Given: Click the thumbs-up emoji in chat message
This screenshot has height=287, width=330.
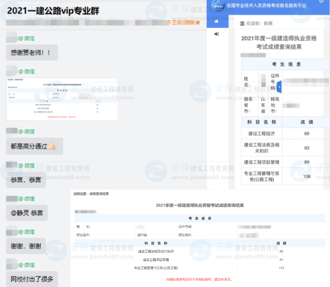Looking at the screenshot, I should 52,146.
